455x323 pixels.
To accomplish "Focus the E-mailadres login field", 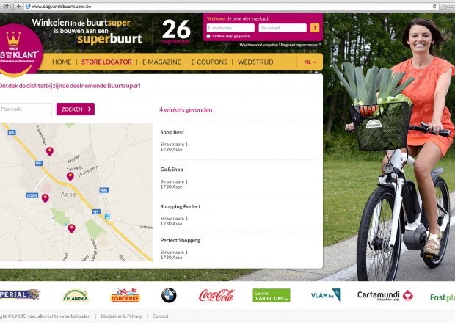I will click(x=230, y=28).
